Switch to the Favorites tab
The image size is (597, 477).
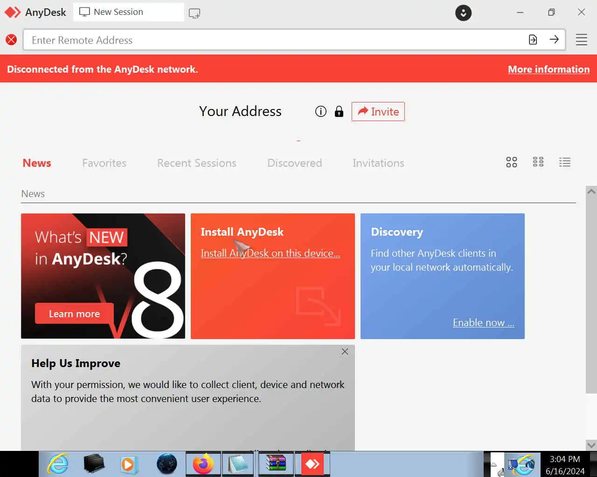click(x=104, y=163)
